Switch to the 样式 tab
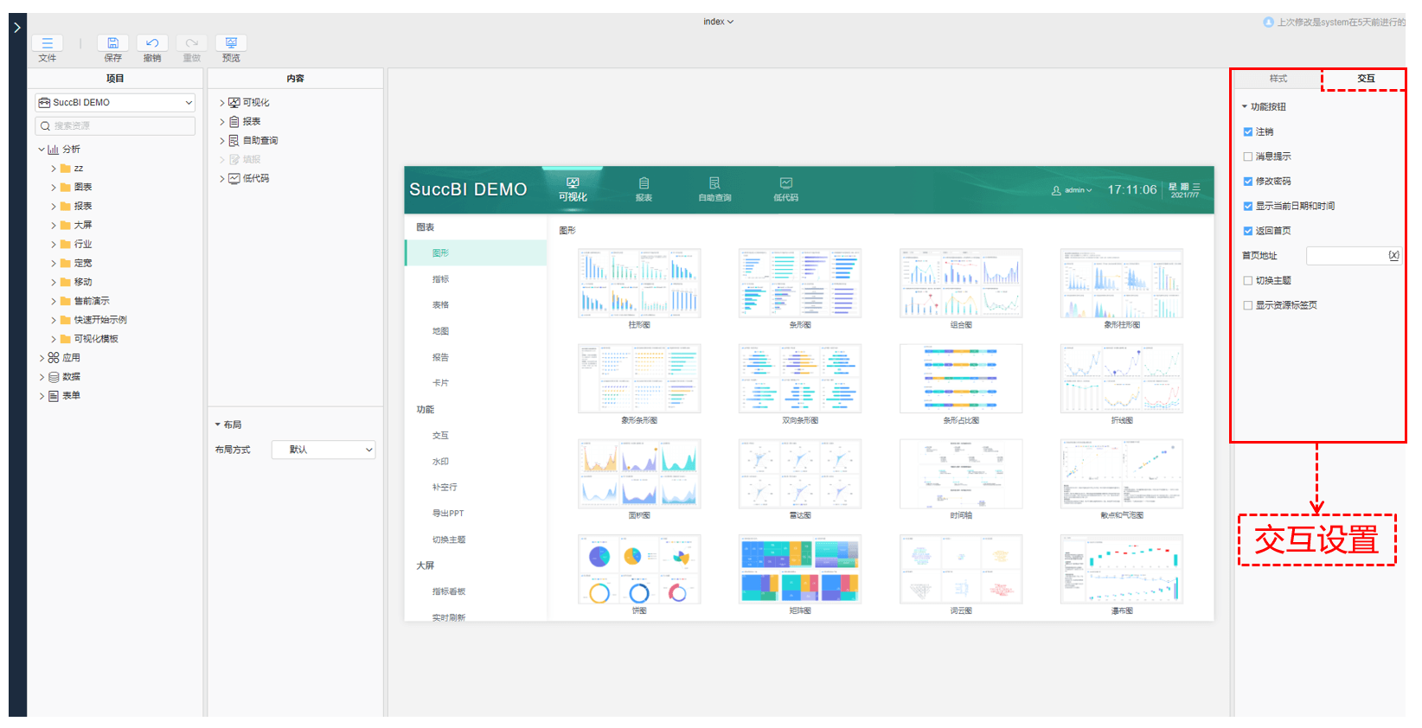Viewport: 1422px width, 728px height. click(1278, 79)
